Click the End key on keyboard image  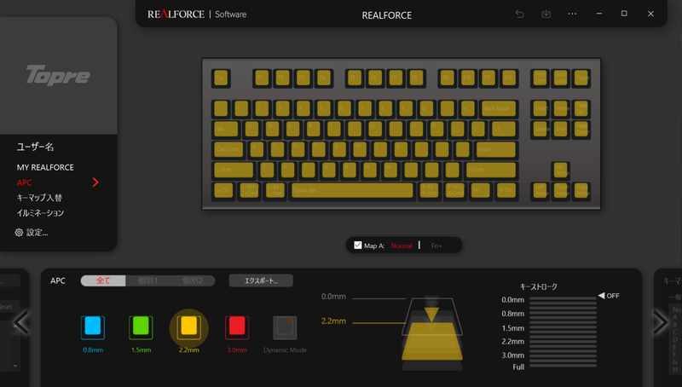tap(561, 130)
